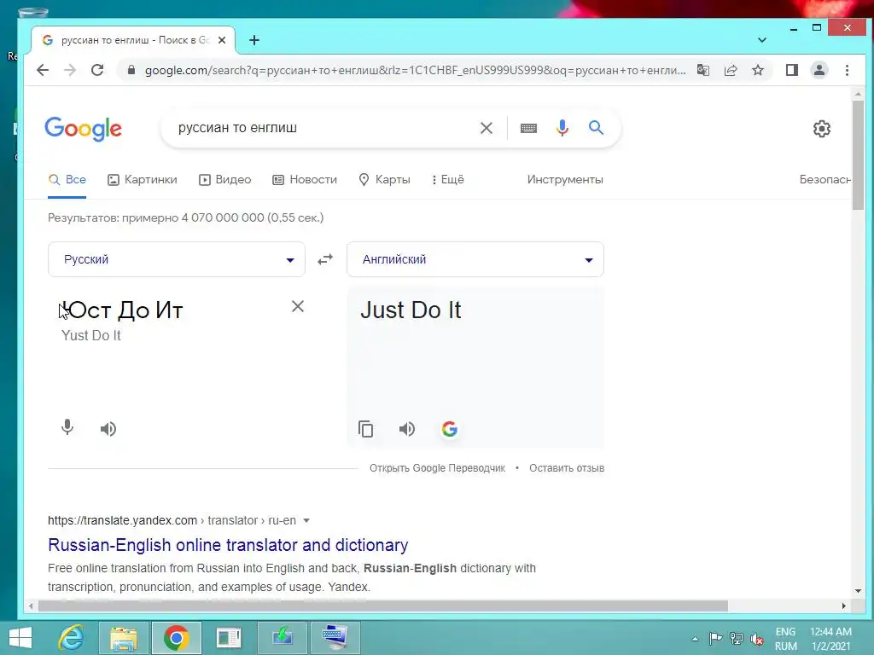Show hidden tray icons arrow
Screen dimensions: 874x655
coord(695,639)
